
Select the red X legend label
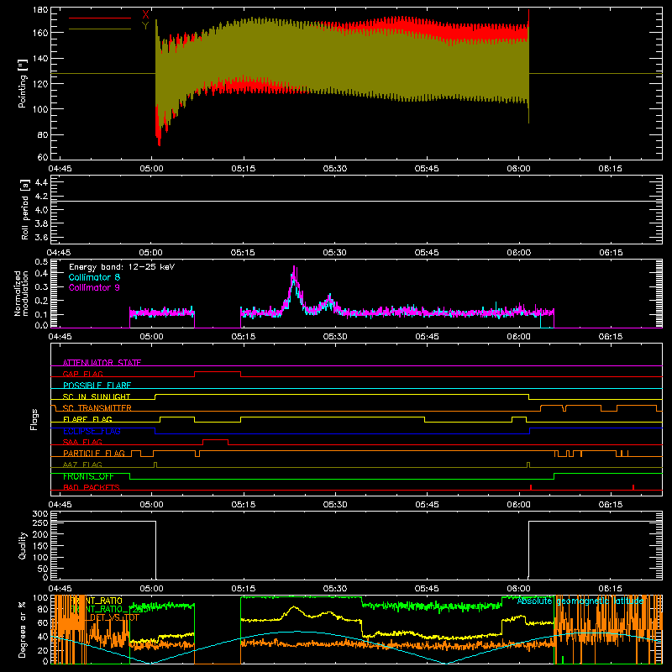click(145, 14)
